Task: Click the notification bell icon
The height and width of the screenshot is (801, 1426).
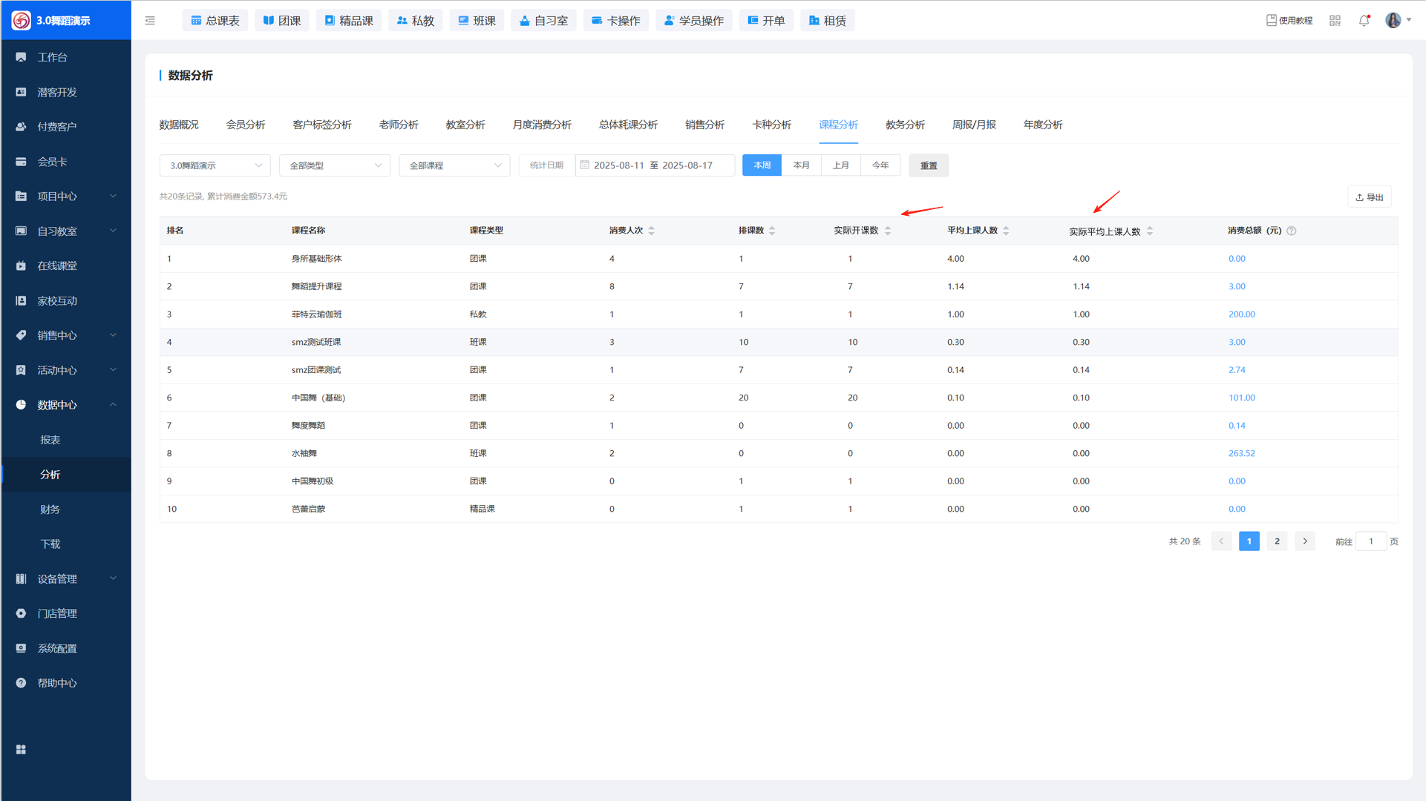Action: point(1364,21)
